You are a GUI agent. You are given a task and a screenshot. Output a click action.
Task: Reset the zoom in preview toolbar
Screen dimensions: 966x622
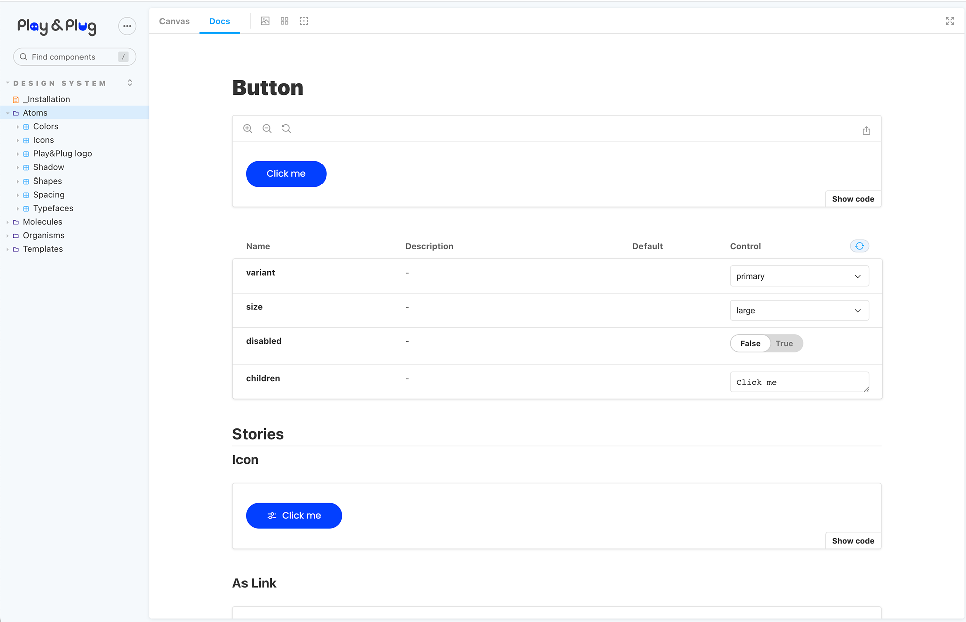(286, 129)
